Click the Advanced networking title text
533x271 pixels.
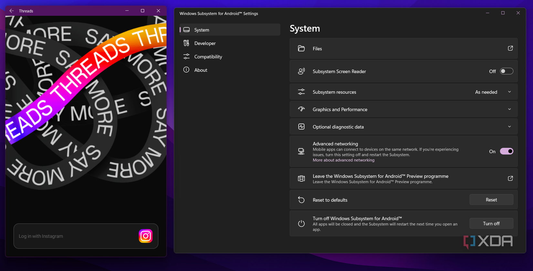(335, 144)
